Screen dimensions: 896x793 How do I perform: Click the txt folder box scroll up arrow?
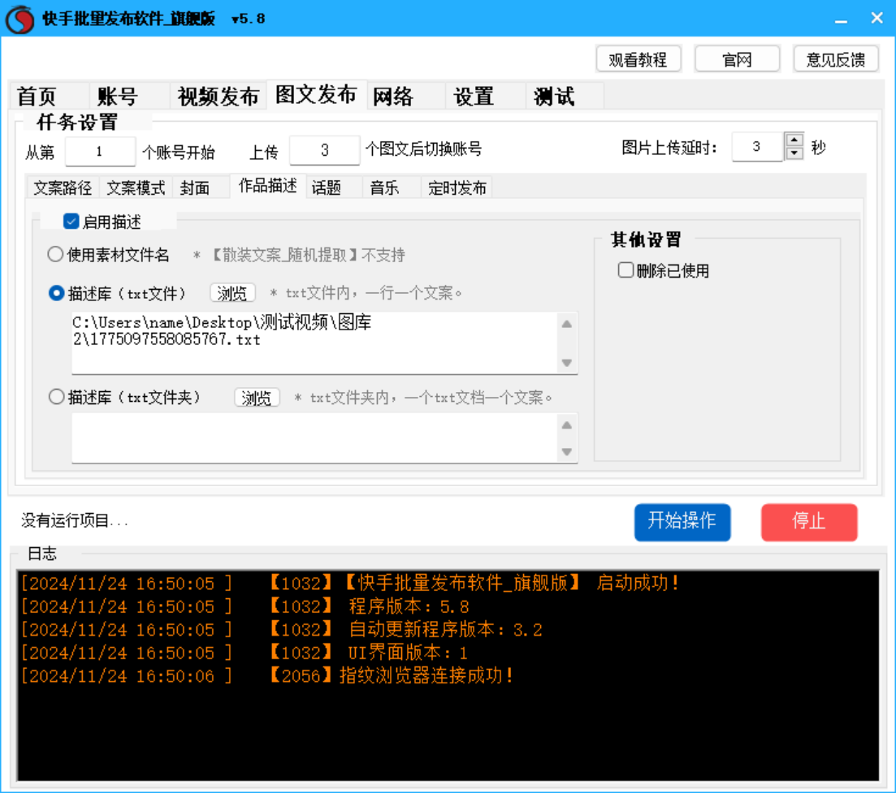tap(567, 425)
